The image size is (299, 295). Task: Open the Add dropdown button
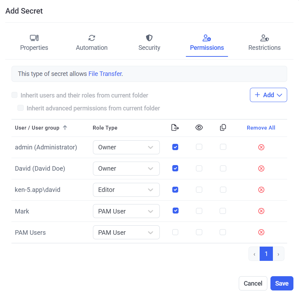pyautogui.click(x=268, y=95)
